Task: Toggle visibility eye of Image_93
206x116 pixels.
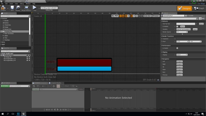Action: pos(29,57)
